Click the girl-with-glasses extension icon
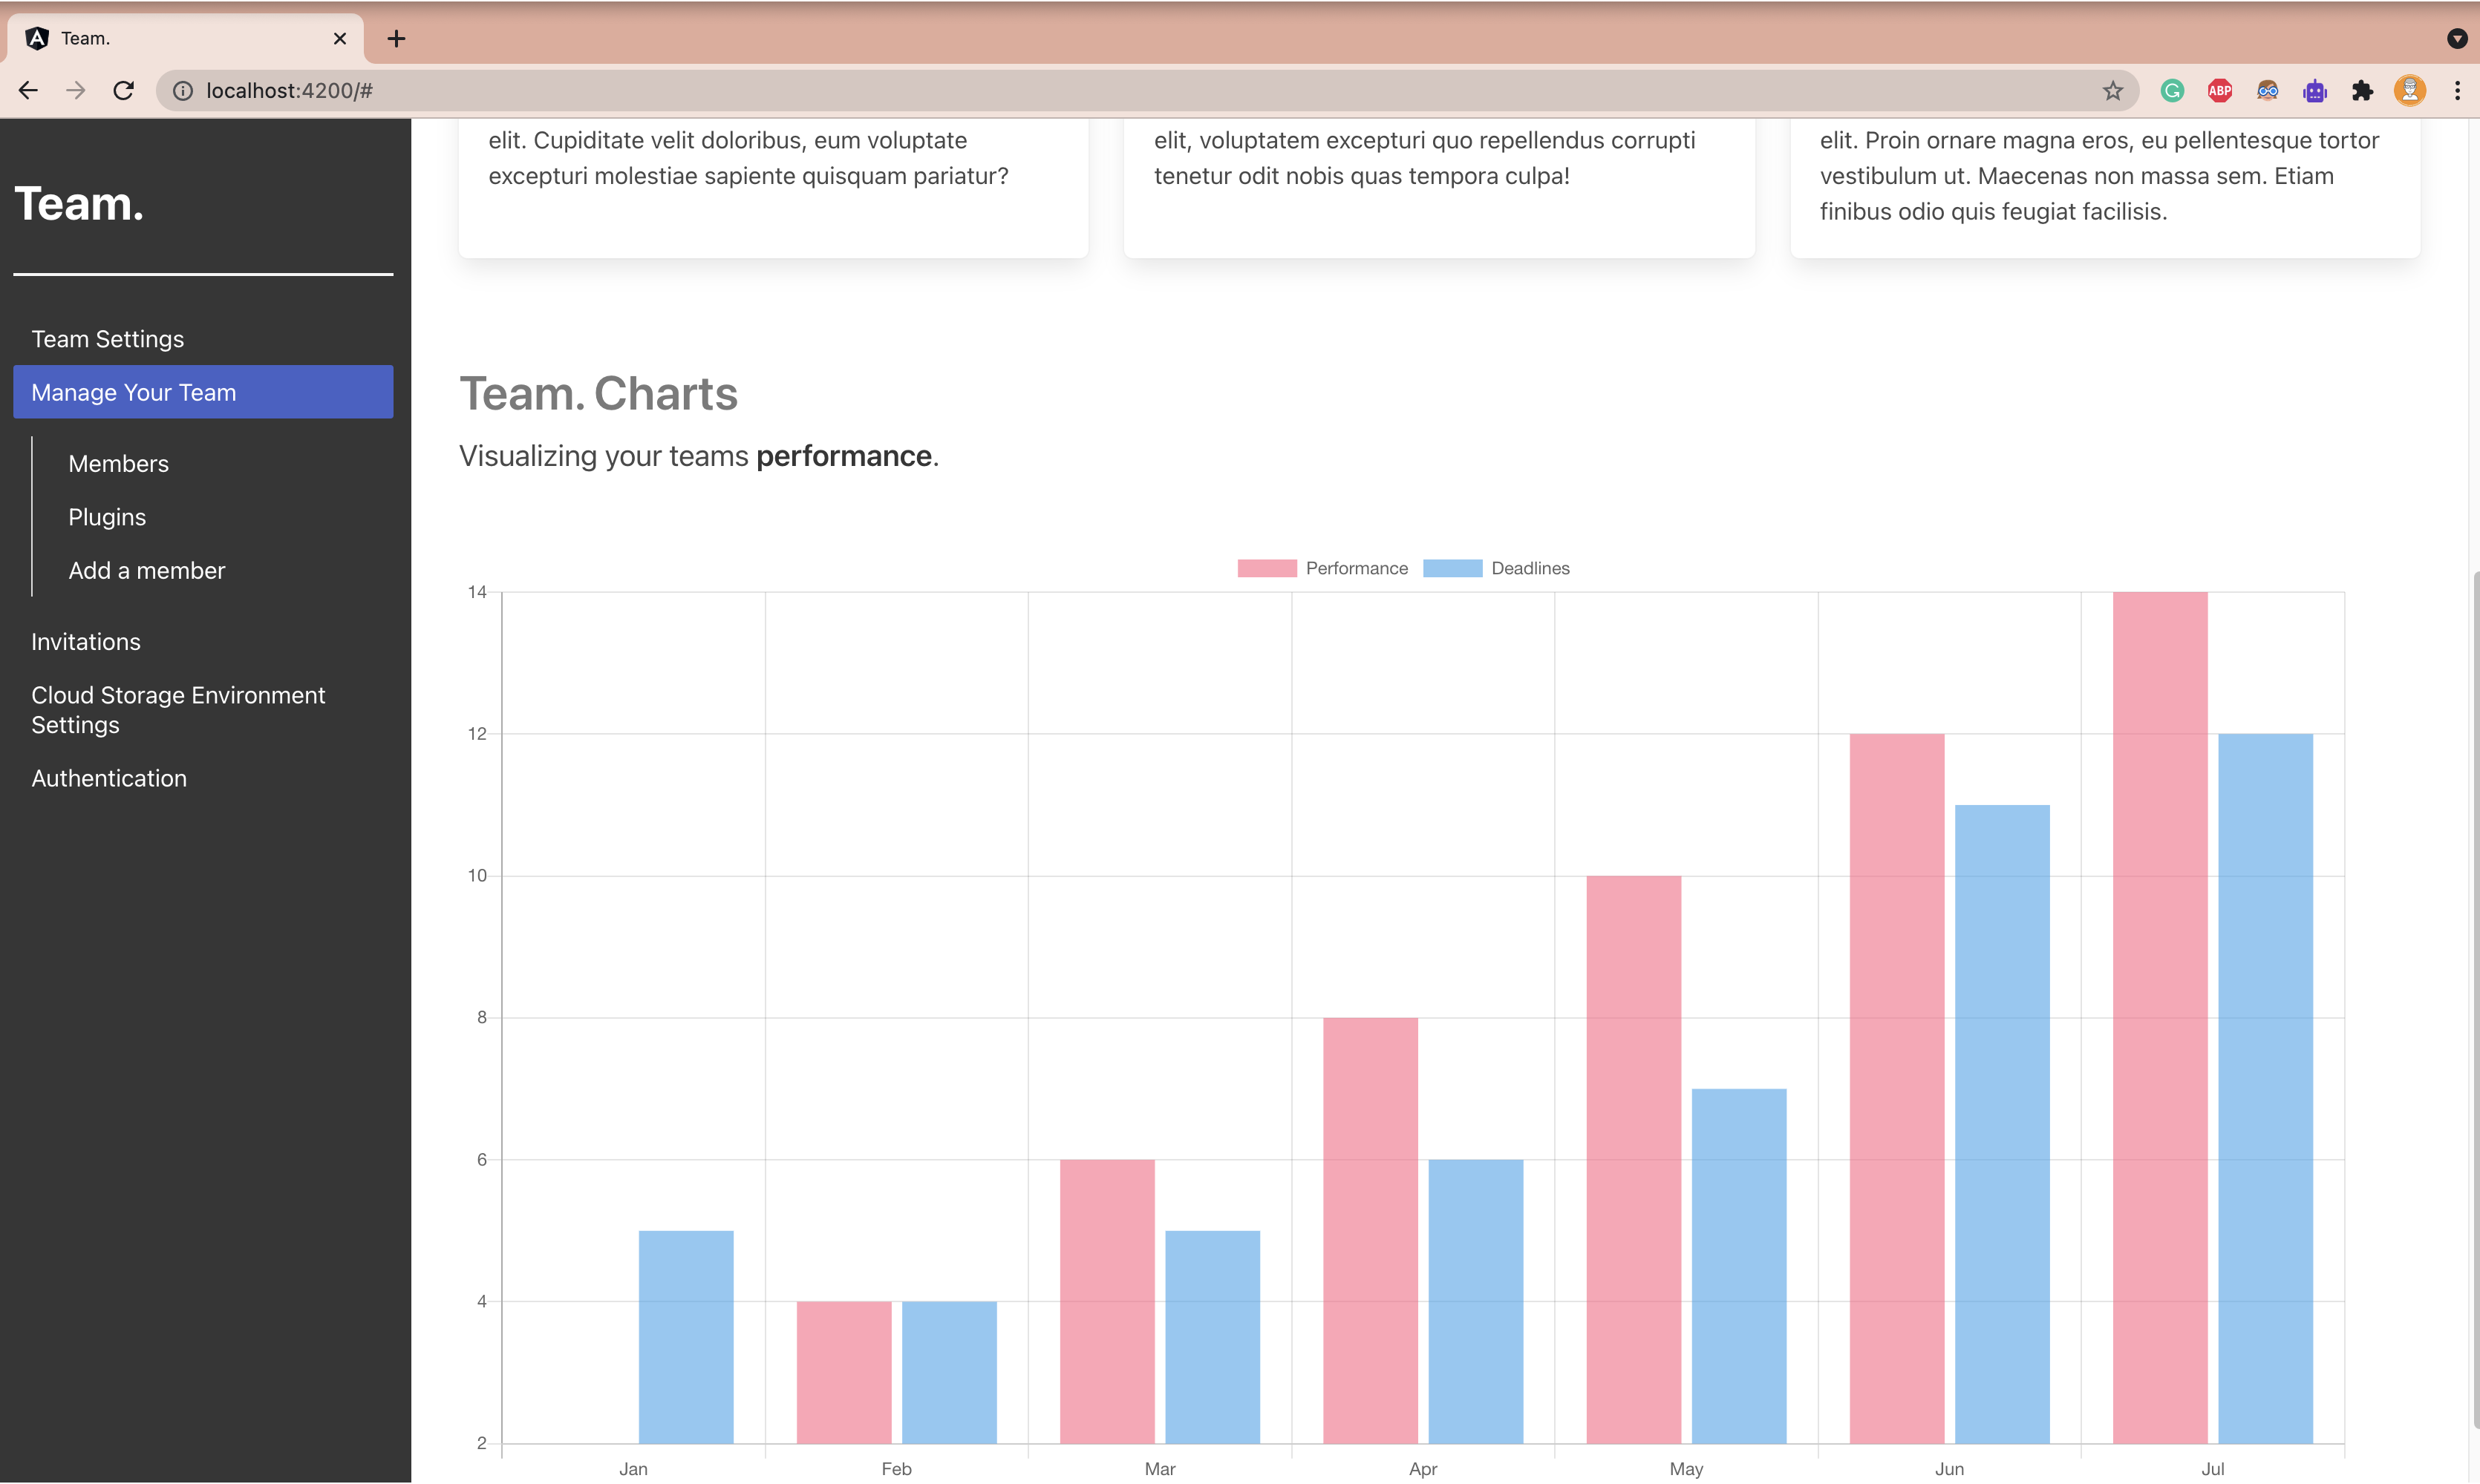 (x=2267, y=90)
